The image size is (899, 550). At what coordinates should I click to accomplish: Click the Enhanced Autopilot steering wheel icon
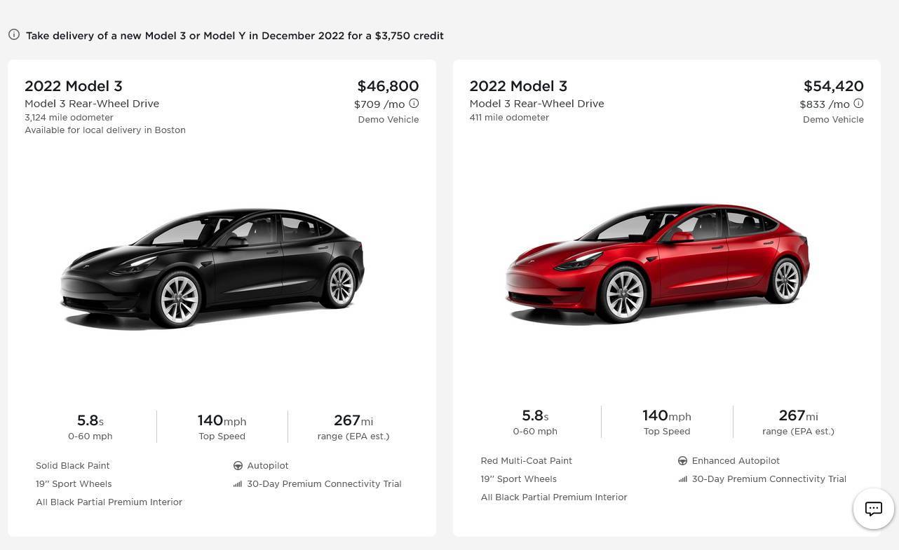pyautogui.click(x=682, y=461)
